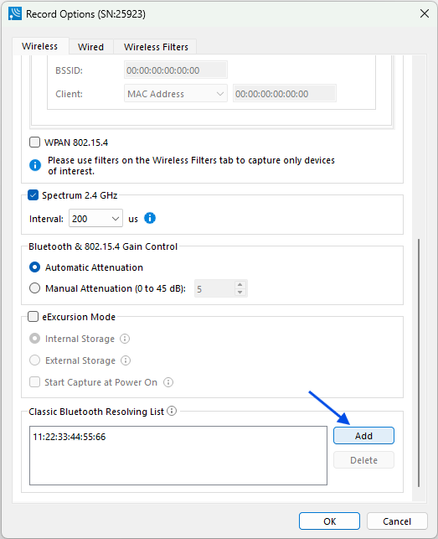This screenshot has width=438, height=539.
Task: Select 11:22:33:44:55:66 in resolving list
Action: 70,437
